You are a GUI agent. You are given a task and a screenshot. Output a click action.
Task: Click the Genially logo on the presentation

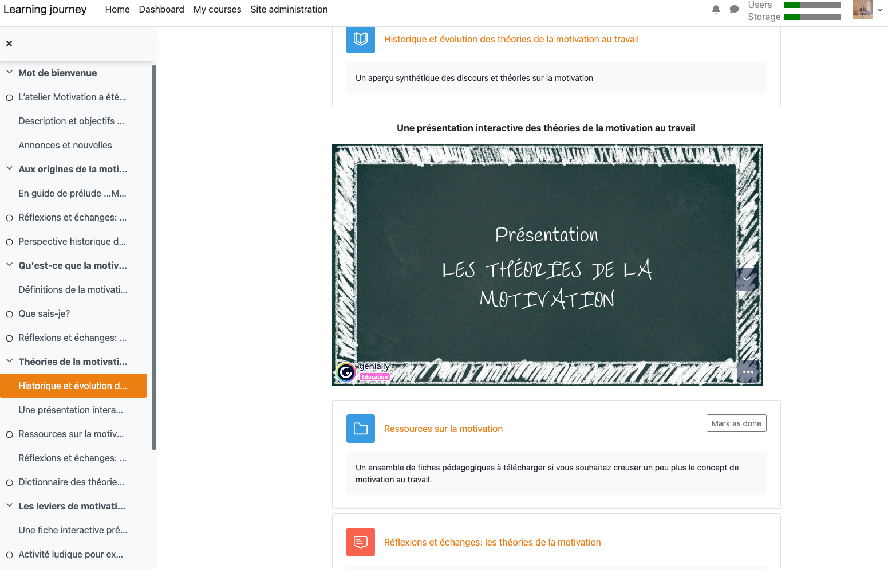pyautogui.click(x=346, y=372)
